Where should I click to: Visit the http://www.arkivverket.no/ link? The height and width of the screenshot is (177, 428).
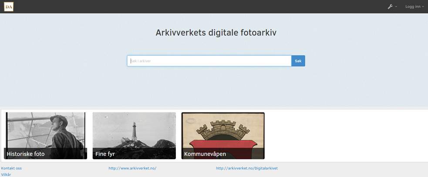coord(132,168)
